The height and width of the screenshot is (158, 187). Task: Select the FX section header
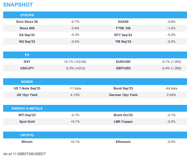pyautogui.click(x=27, y=55)
